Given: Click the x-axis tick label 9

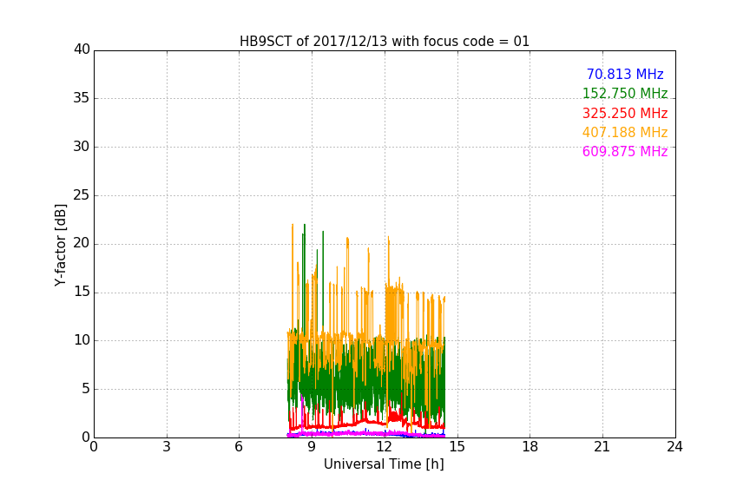Looking at the screenshot, I should [x=312, y=447].
